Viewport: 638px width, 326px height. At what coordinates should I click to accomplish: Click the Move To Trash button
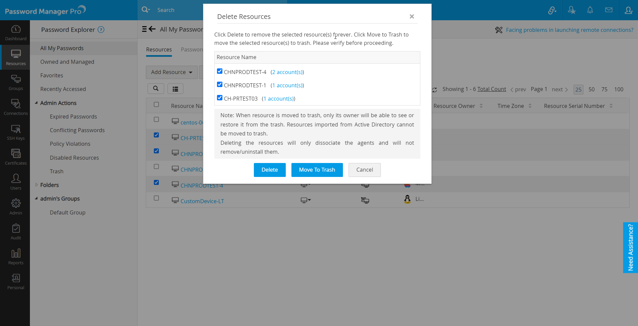tap(317, 170)
